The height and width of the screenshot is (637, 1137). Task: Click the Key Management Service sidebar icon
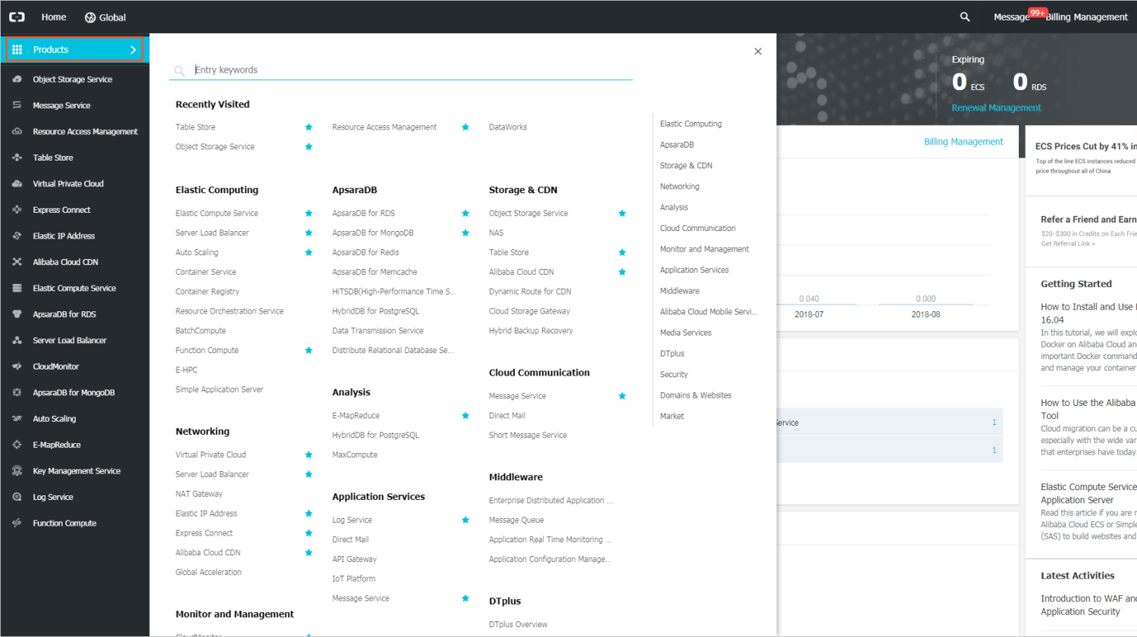17,470
